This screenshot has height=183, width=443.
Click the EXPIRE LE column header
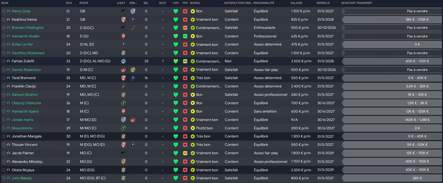coord(323,3)
